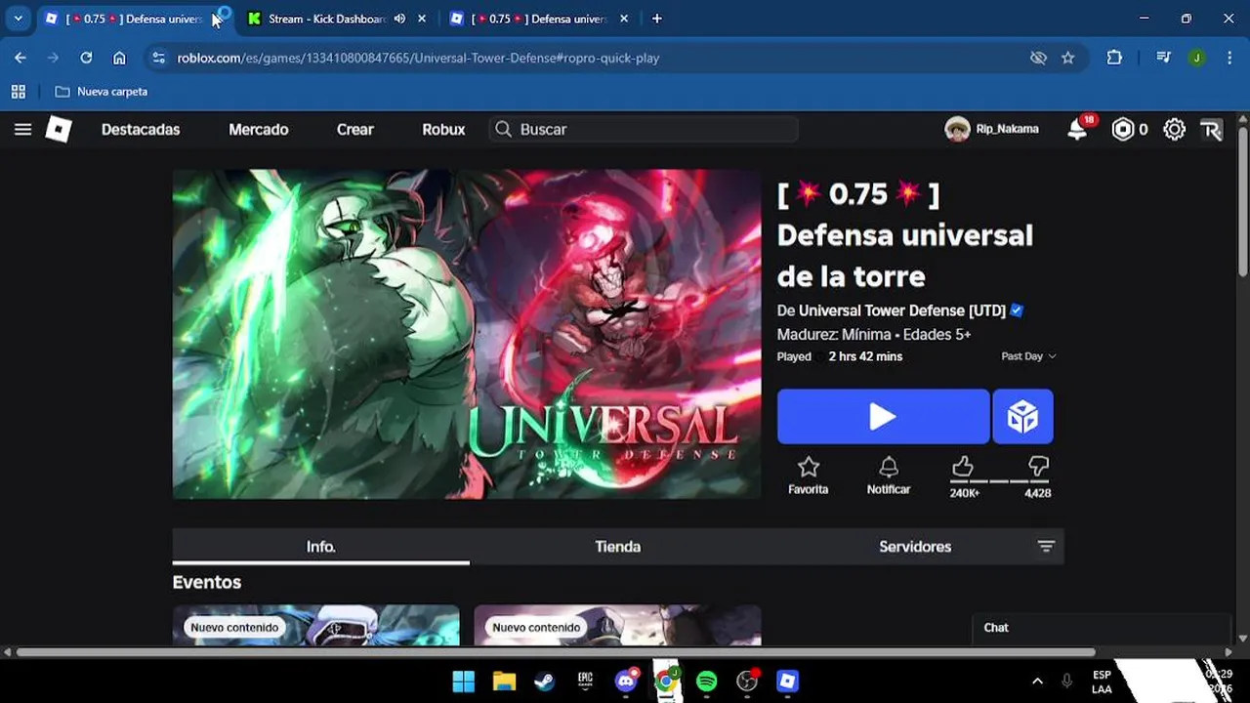The width and height of the screenshot is (1250, 703).
Task: Open the Chat panel
Action: 1102,628
